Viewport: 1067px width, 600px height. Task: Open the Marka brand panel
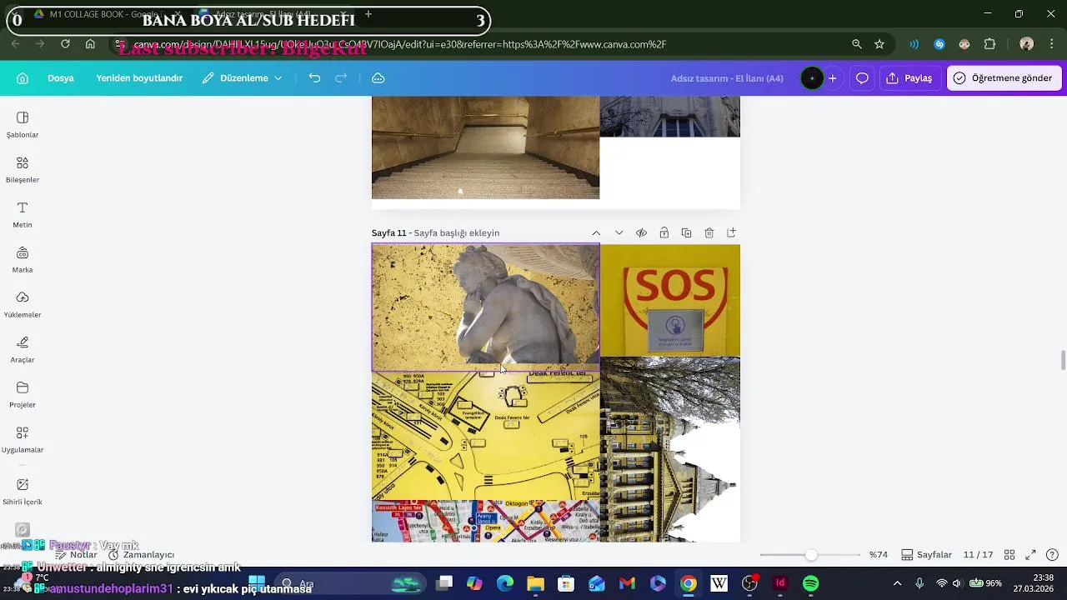pos(23,259)
